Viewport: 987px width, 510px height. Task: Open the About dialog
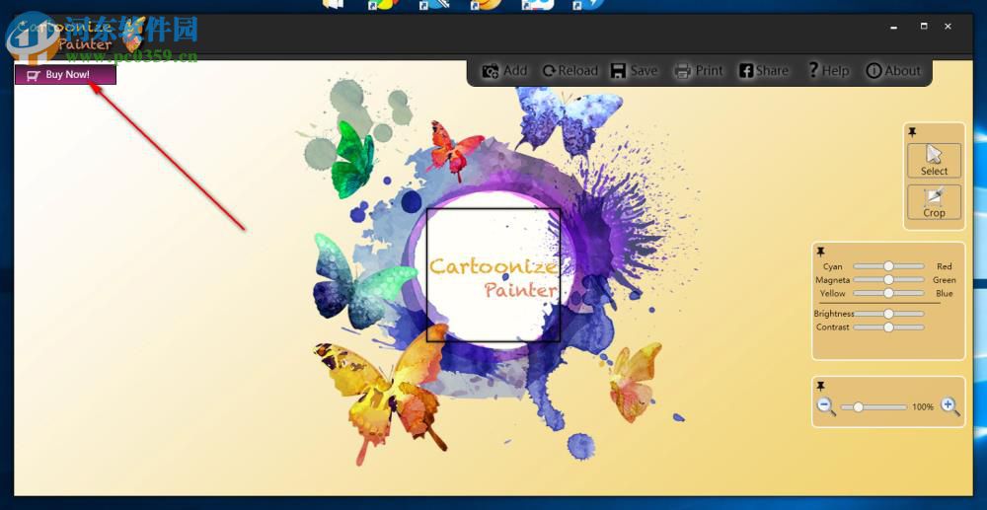[x=893, y=71]
